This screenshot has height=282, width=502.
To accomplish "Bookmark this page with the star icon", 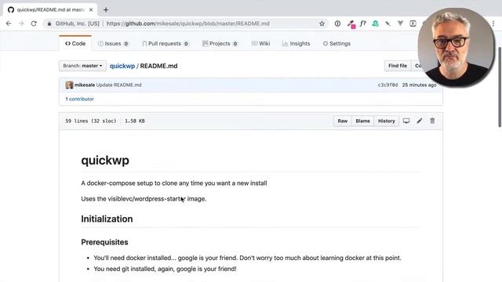I will (x=322, y=23).
